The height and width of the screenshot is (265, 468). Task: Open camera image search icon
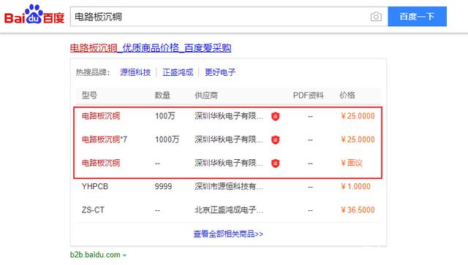(x=376, y=17)
